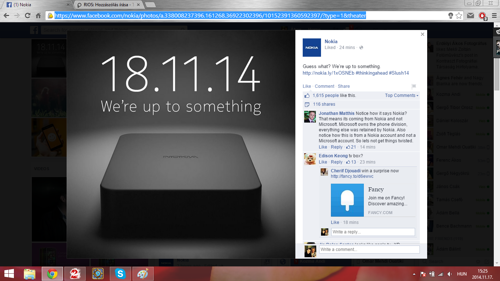Open File Explorer from the taskbar
500x281 pixels.
pos(30,274)
